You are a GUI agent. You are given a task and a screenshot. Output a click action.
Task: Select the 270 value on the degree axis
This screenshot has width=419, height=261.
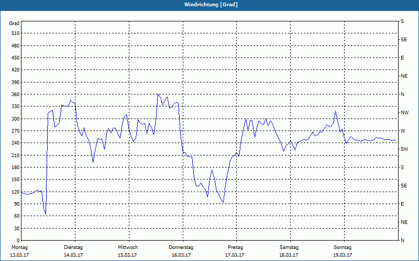(x=16, y=131)
